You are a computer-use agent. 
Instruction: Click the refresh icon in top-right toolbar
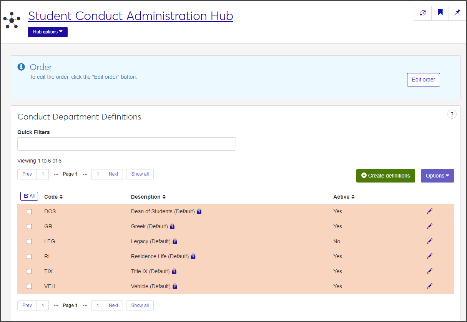pos(423,13)
